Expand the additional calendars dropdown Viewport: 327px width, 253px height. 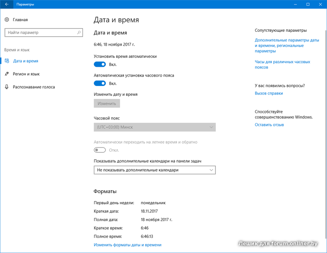coord(155,170)
